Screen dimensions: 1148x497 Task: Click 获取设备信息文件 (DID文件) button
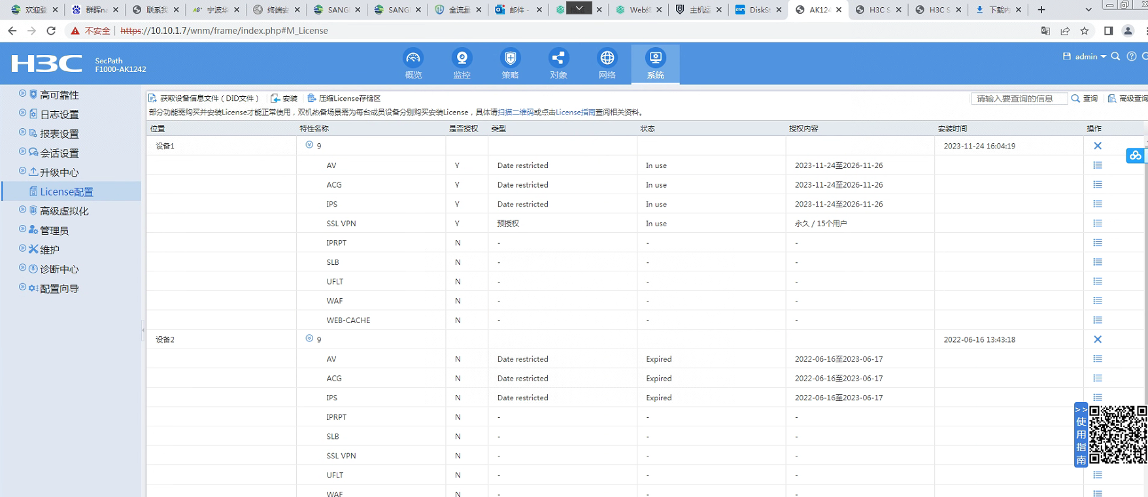204,98
